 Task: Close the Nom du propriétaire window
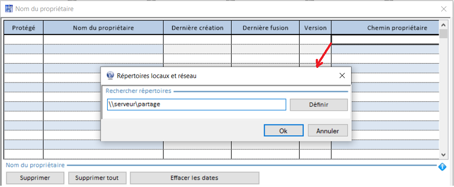pyautogui.click(x=443, y=9)
